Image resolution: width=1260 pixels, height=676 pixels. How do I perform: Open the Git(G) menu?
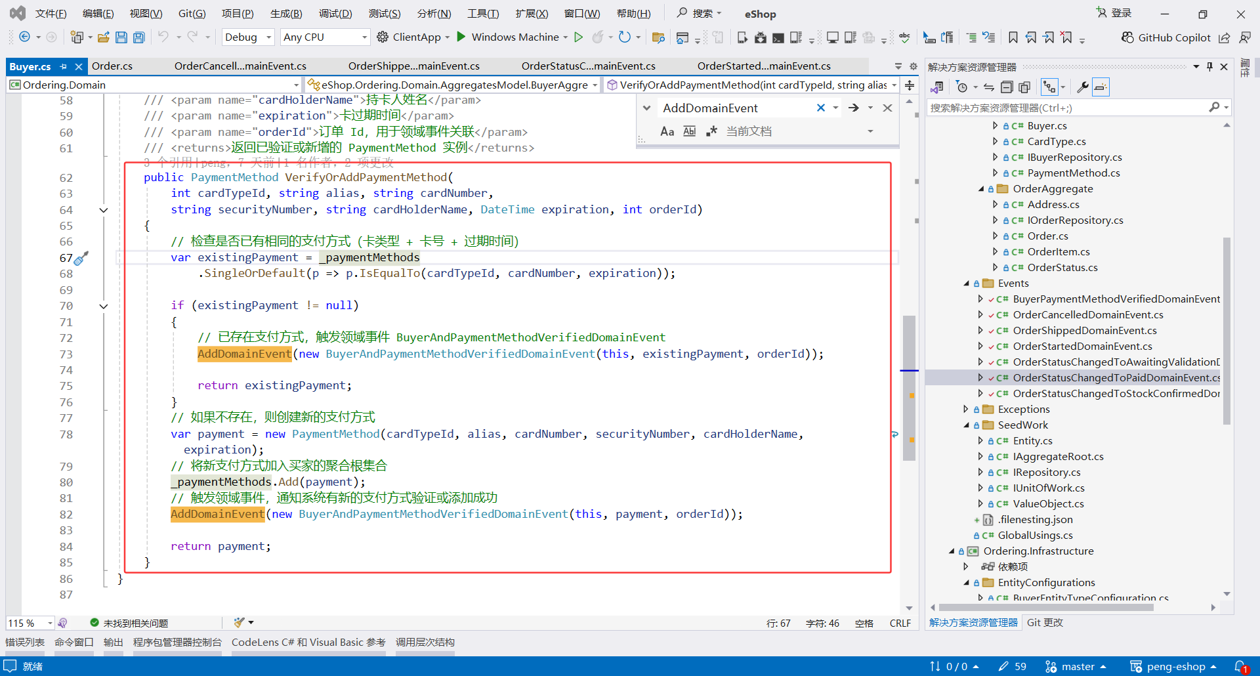192,14
